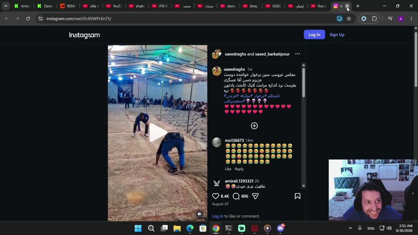The image size is (418, 235).
Task: Switch to the 'Stray' YouTube tab
Action: (250, 6)
